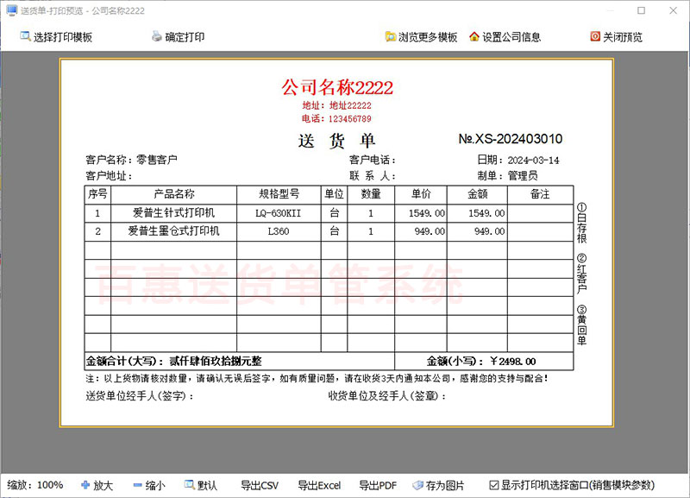690x498 pixels.
Task: Click the select print template icon
Action: 25,36
